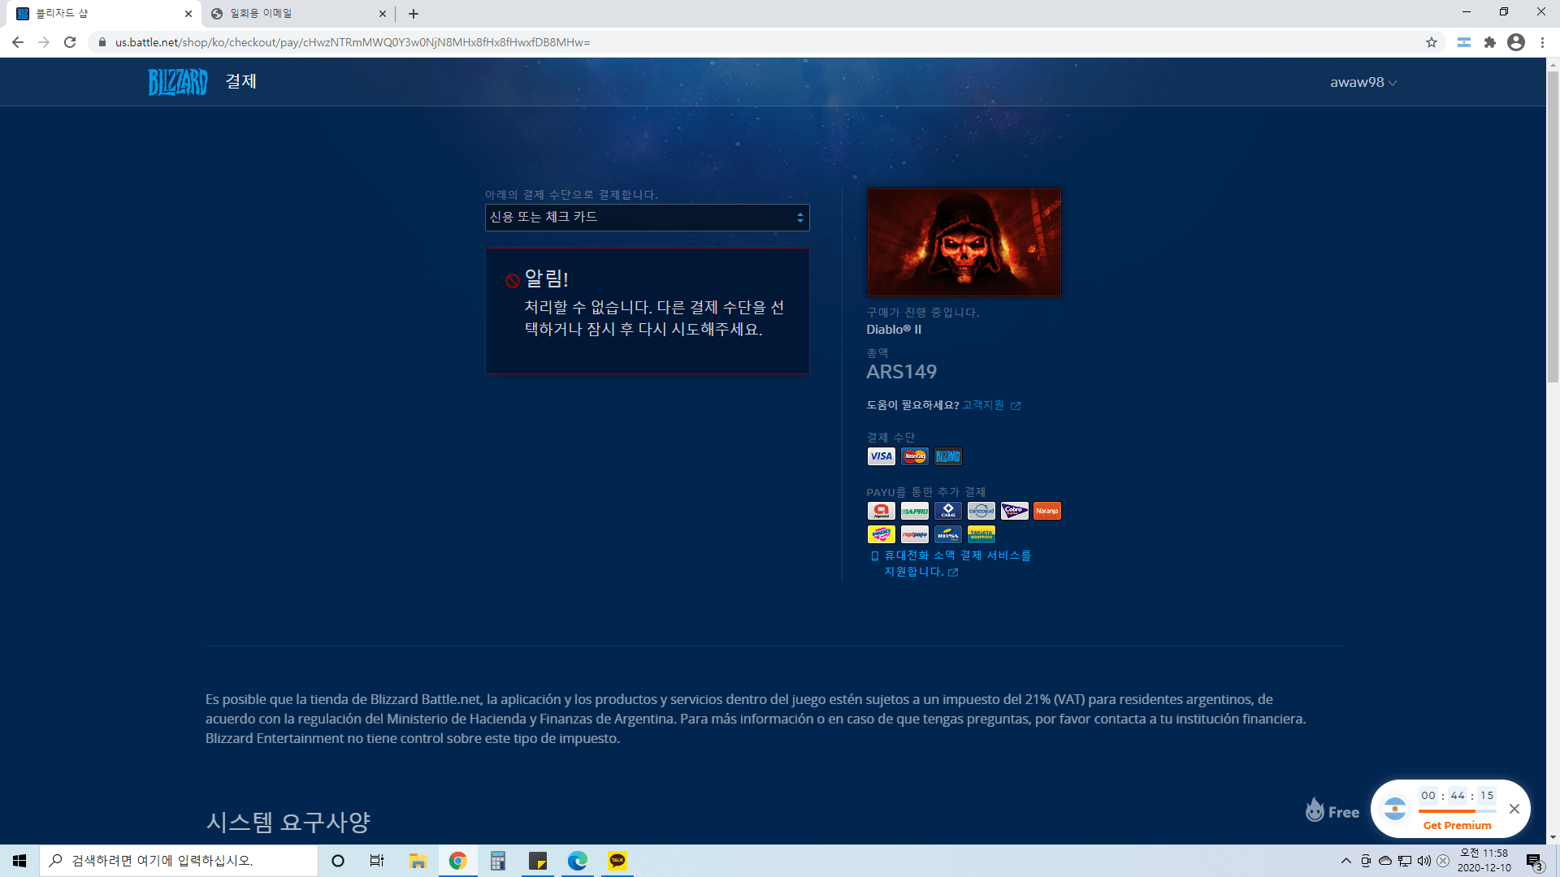Click the Argencard payment icon
Image resolution: width=1560 pixels, height=877 pixels.
[x=881, y=511]
